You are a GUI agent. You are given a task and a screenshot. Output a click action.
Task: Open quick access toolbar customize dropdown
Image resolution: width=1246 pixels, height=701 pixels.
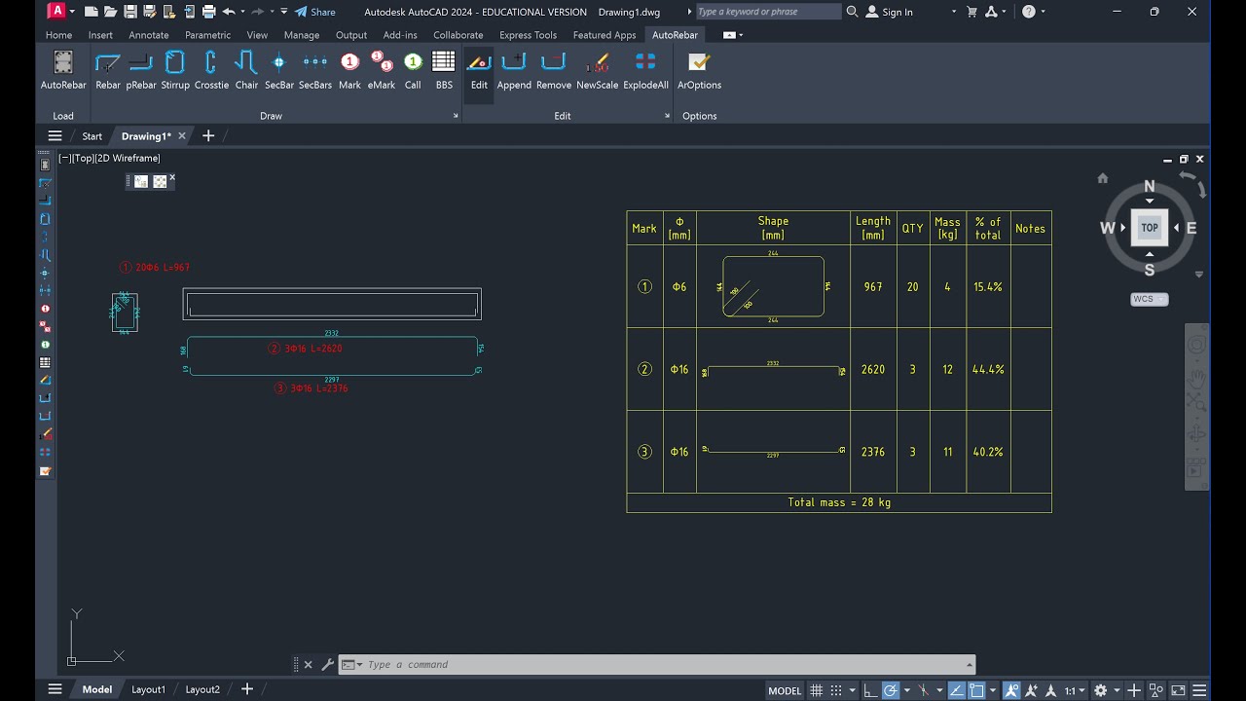point(284,12)
